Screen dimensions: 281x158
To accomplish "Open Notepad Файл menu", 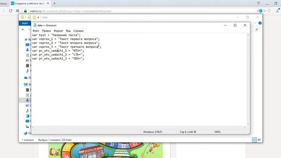I will pyautogui.click(x=36, y=31).
